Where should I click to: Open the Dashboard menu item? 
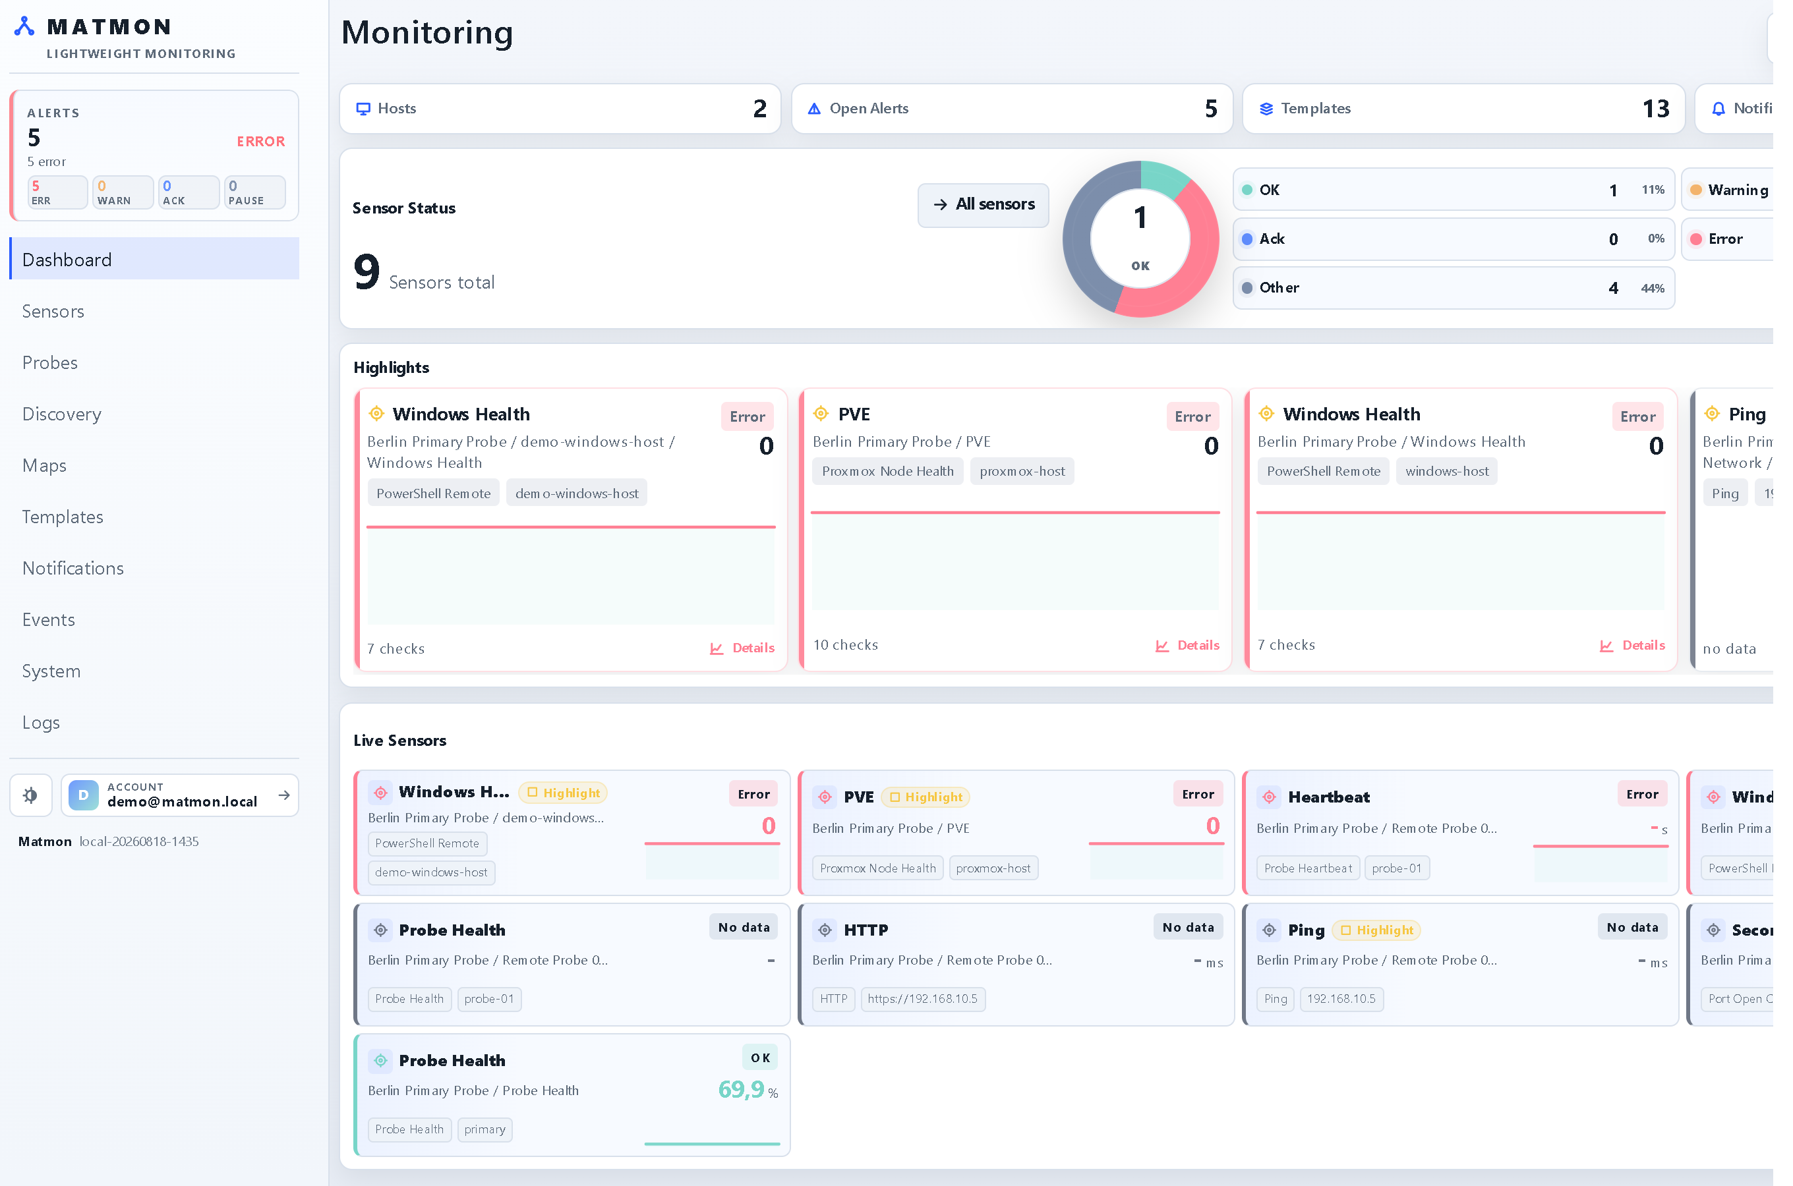pyautogui.click(x=154, y=260)
